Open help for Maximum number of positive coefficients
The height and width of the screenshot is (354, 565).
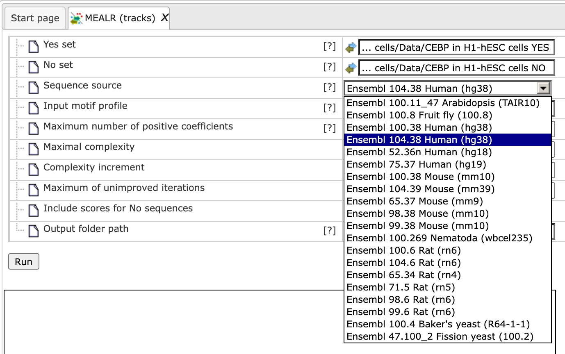coord(329,128)
